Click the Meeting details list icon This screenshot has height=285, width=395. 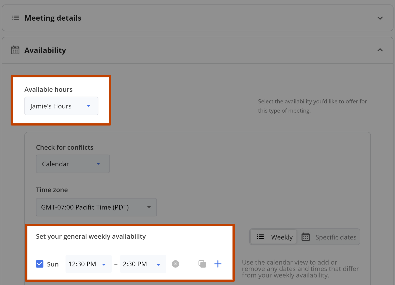pyautogui.click(x=16, y=18)
